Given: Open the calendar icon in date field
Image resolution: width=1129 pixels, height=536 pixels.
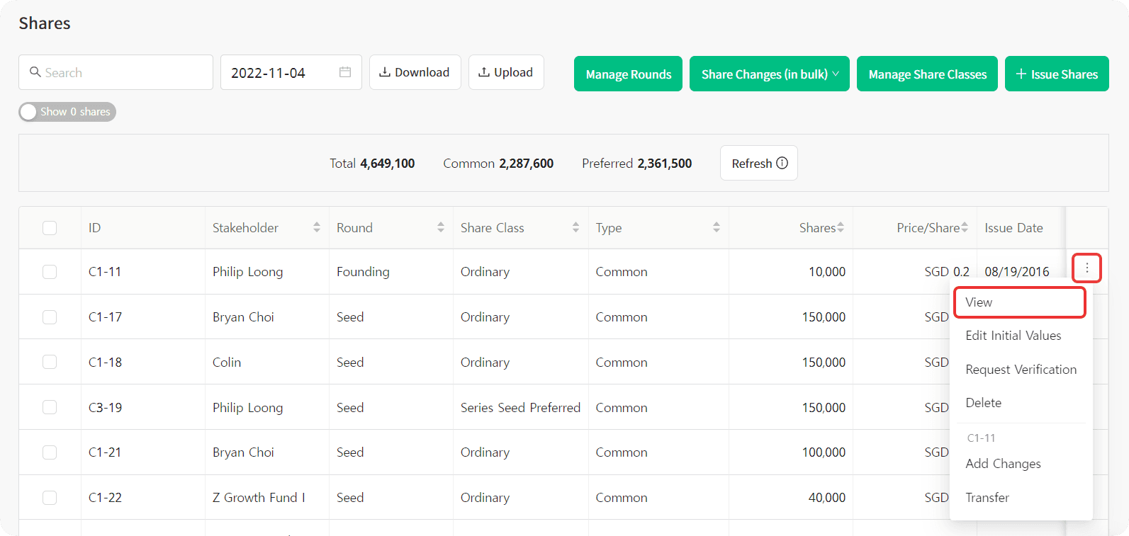Looking at the screenshot, I should 345,72.
